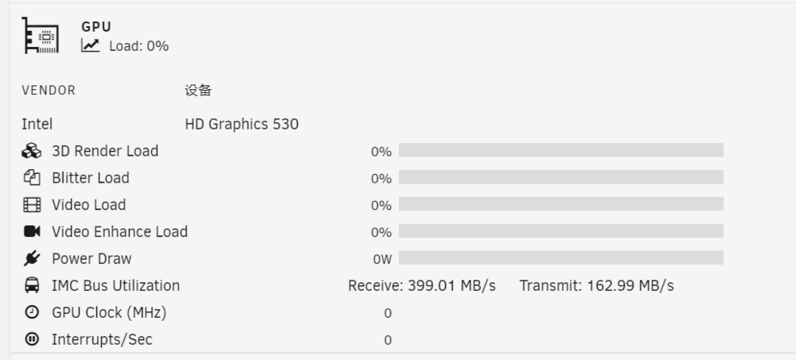Click the 3D Render Load progress bar

coord(561,150)
